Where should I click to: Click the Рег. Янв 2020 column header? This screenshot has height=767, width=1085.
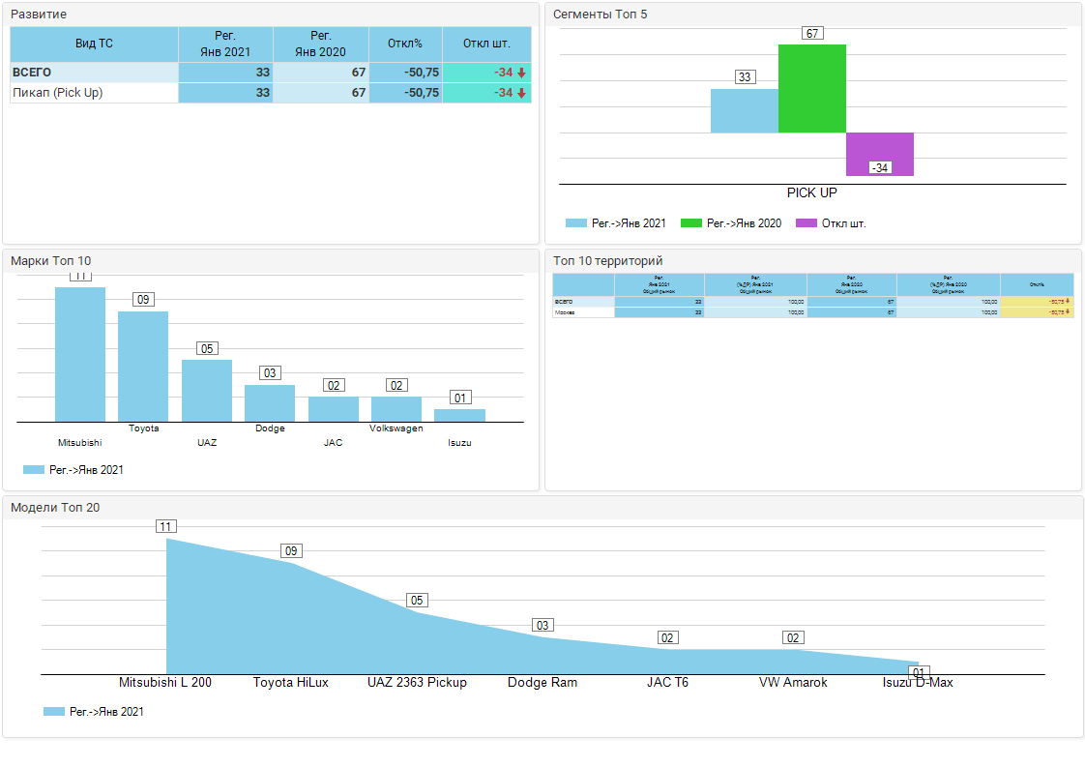(x=320, y=44)
